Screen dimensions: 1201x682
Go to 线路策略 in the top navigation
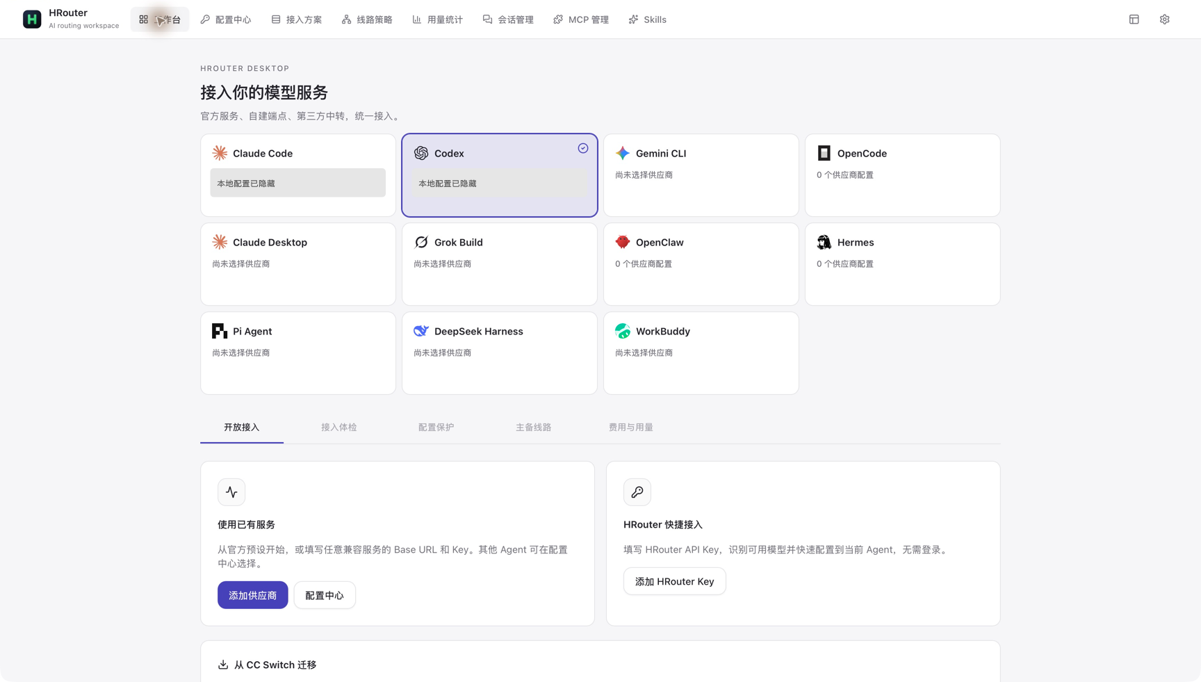click(367, 19)
